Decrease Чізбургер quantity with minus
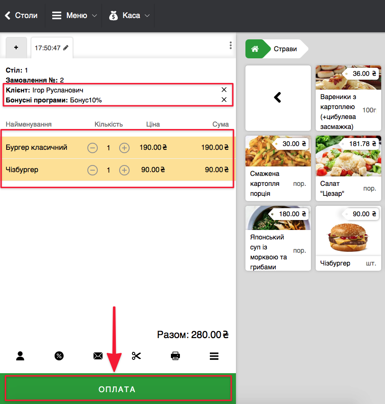This screenshot has height=404, width=385. [93, 170]
